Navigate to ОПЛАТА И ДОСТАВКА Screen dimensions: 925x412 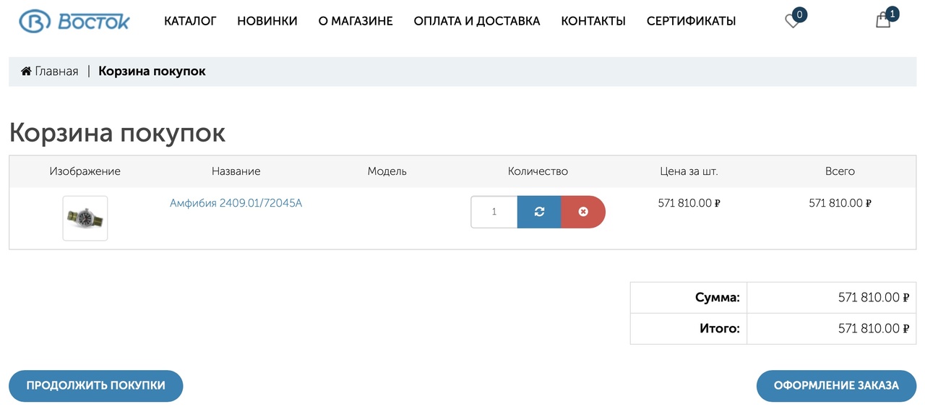tap(477, 21)
